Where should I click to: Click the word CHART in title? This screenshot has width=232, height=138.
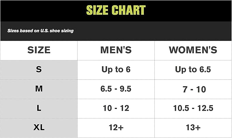pyautogui.click(x=129, y=10)
